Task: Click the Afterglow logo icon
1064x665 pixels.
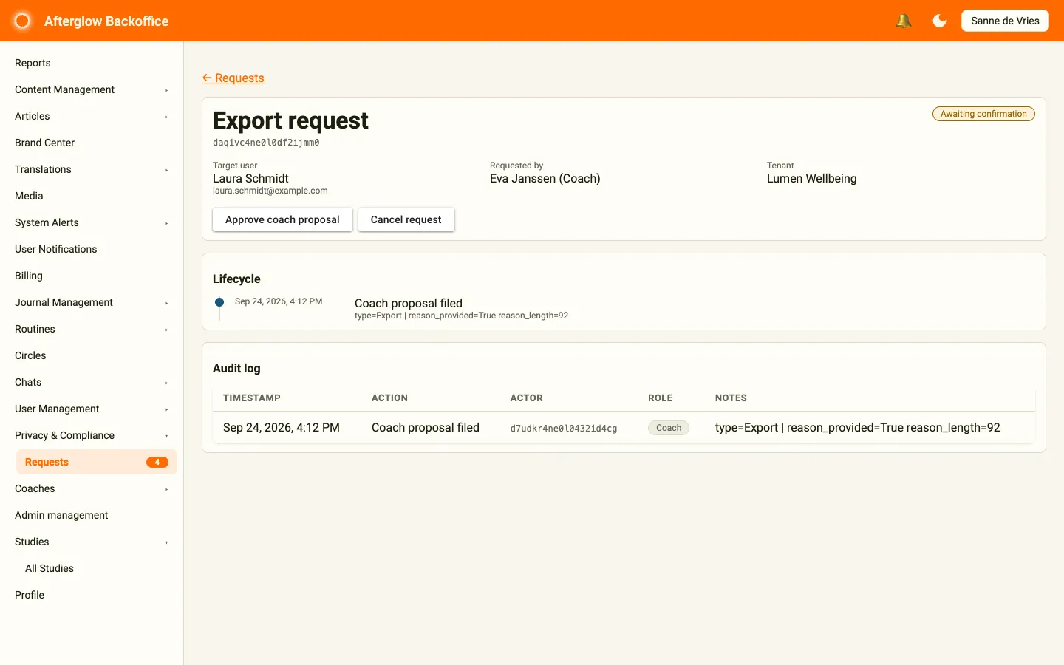Action: click(x=22, y=21)
